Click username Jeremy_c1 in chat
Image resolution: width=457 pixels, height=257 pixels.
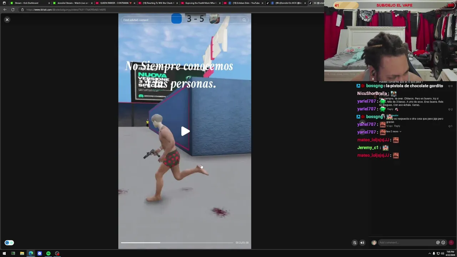pos(368,148)
